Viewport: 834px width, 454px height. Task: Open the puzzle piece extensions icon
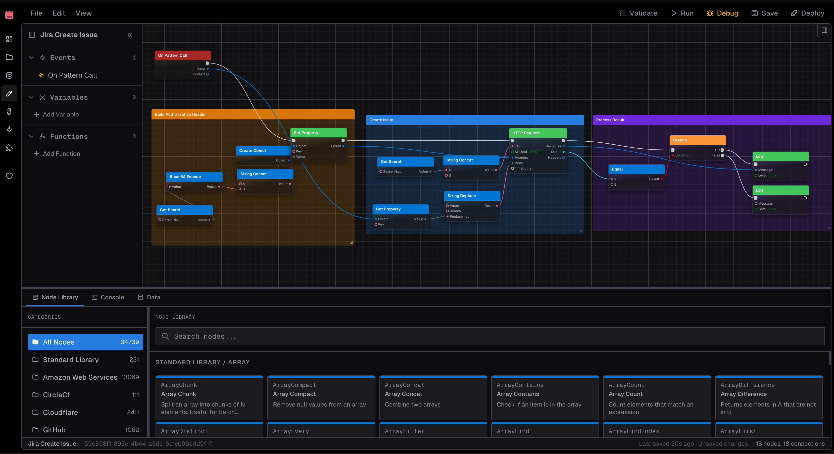9,148
